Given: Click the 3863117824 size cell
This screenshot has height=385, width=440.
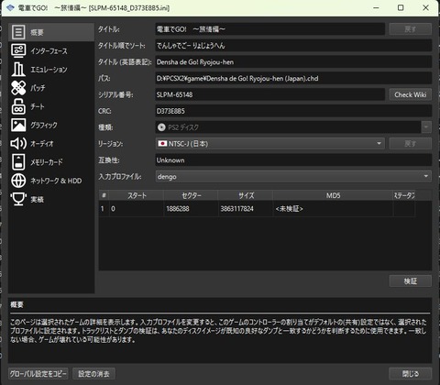Looking at the screenshot, I should click(246, 209).
